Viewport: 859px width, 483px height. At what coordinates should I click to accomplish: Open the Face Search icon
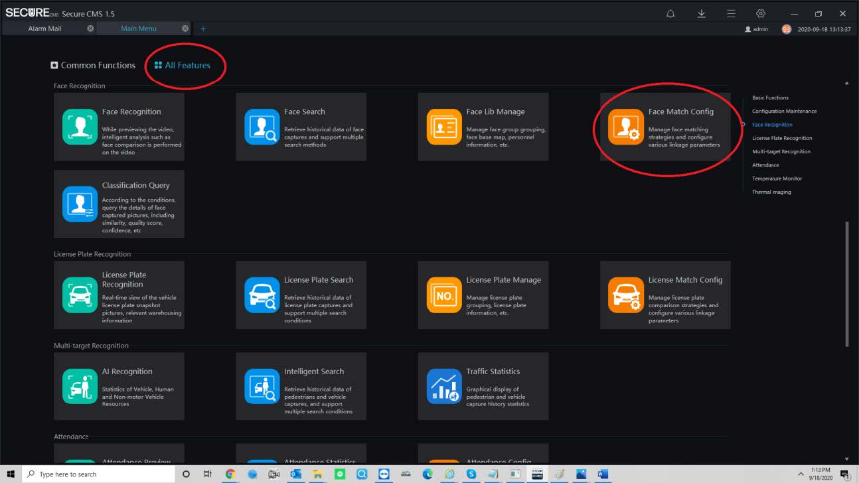(x=262, y=127)
